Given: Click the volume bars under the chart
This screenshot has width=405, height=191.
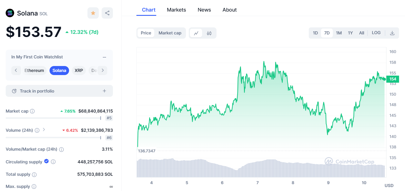Looking at the screenshot, I should tap(261, 168).
